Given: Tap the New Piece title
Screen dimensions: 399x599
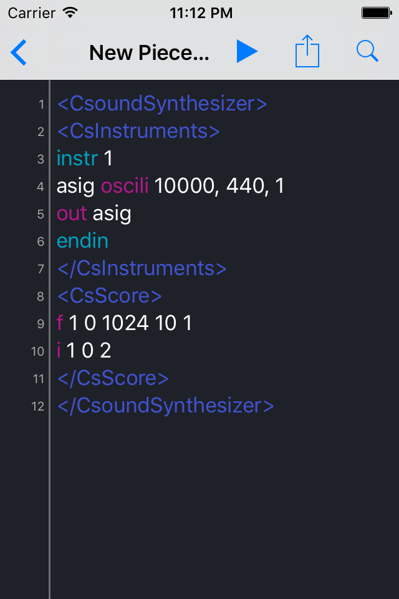Looking at the screenshot, I should tap(149, 52).
